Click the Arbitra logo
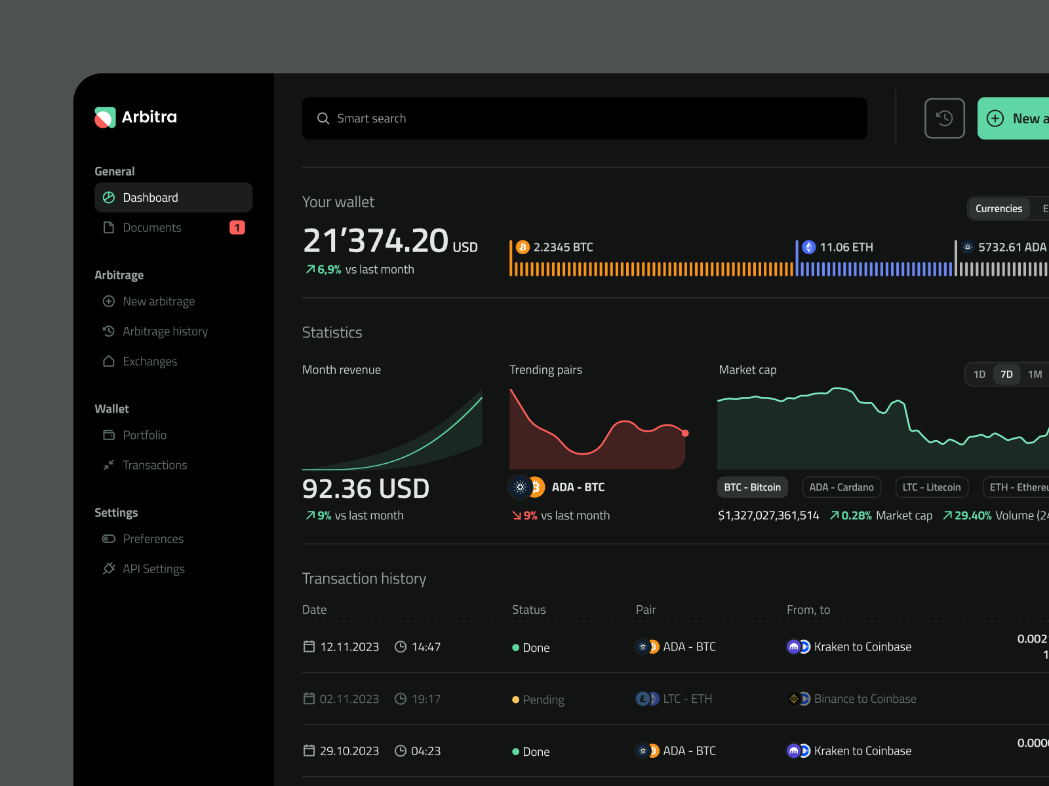Screen dimensions: 1049x786 [135, 117]
